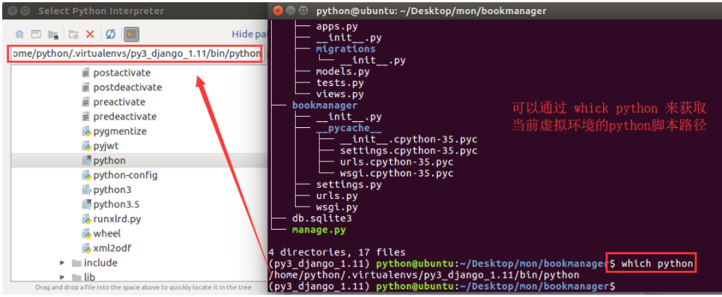
Task: Jump to Desktop directory via toolbar icon
Action: point(37,34)
